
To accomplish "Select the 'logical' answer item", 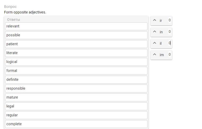I will click(76, 62).
